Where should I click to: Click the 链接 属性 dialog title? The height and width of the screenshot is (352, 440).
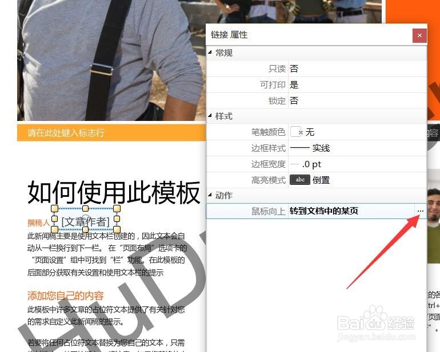tap(229, 35)
